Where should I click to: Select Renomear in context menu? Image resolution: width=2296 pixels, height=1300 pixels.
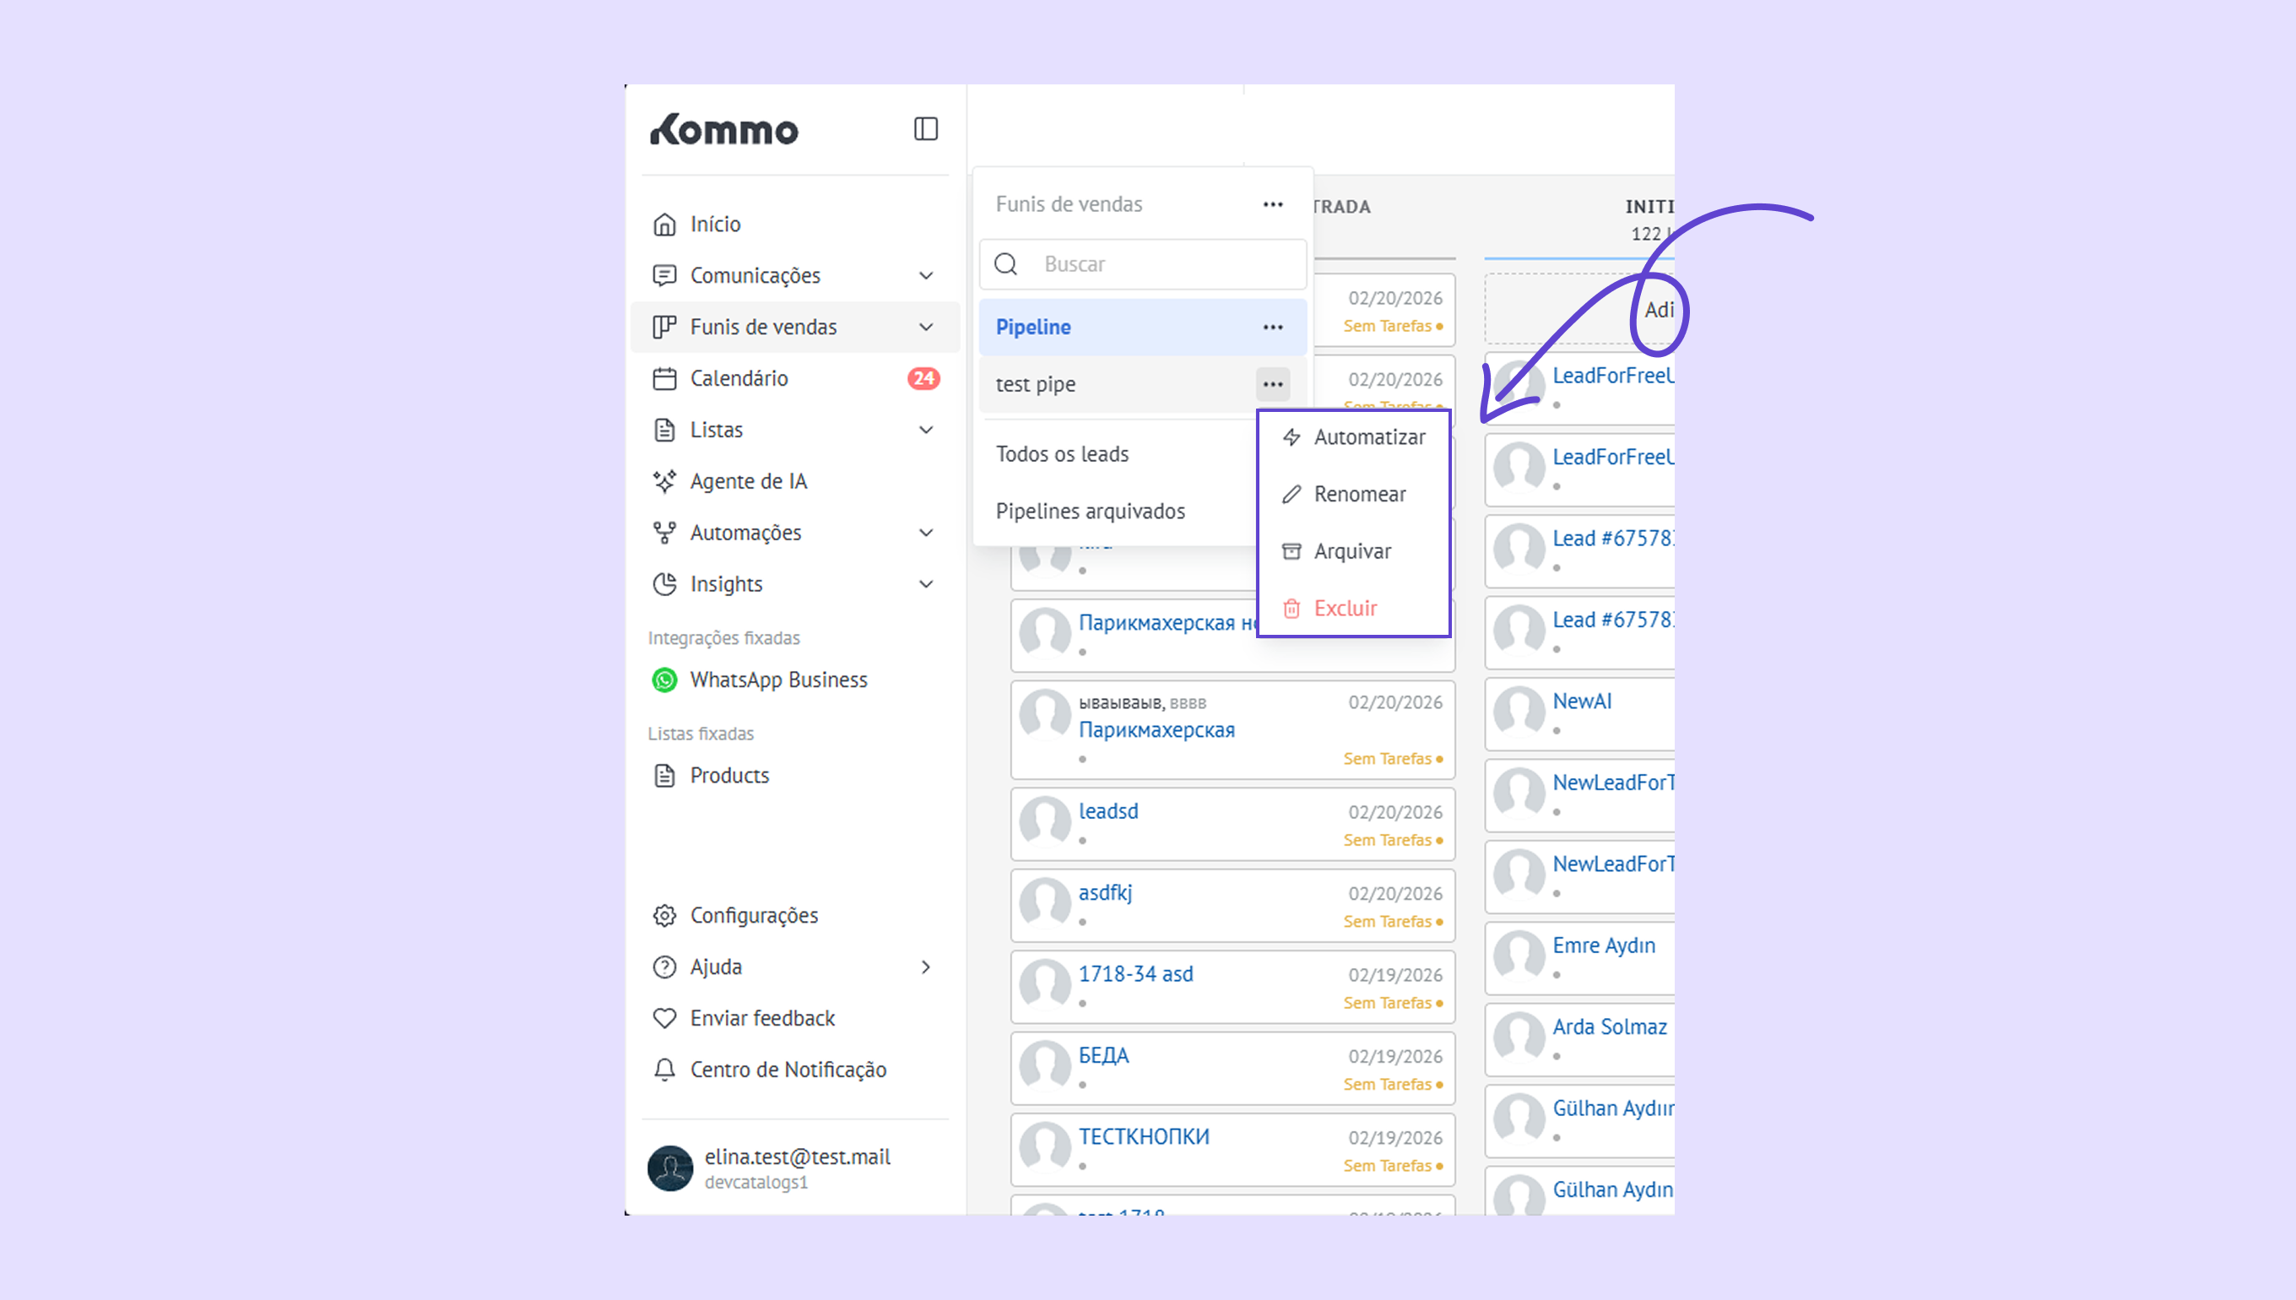point(1359,494)
